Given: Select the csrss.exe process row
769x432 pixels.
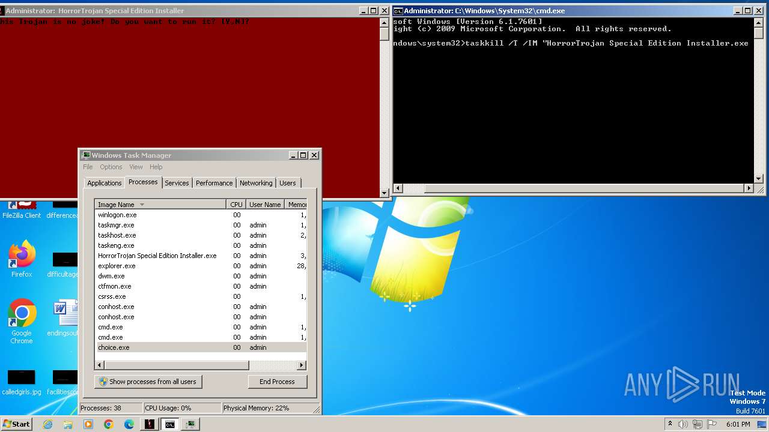Looking at the screenshot, I should pyautogui.click(x=201, y=296).
